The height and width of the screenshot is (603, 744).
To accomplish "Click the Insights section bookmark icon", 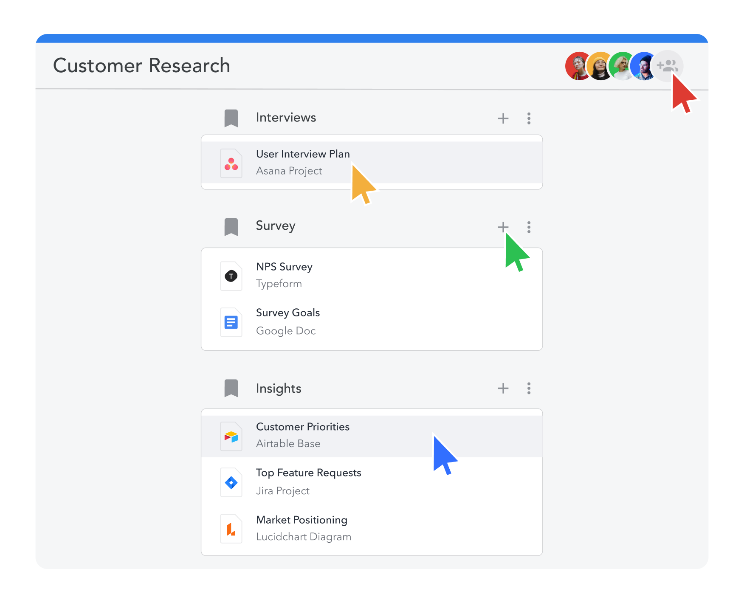I will coord(231,388).
